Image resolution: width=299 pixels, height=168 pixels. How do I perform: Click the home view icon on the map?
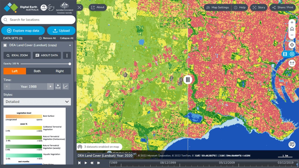(x=292, y=29)
